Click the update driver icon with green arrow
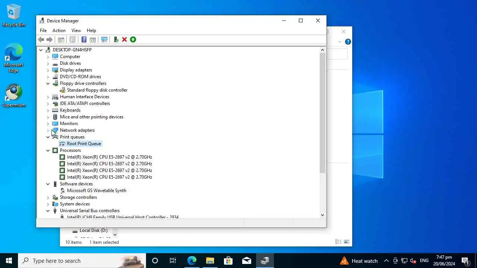 (x=116, y=39)
